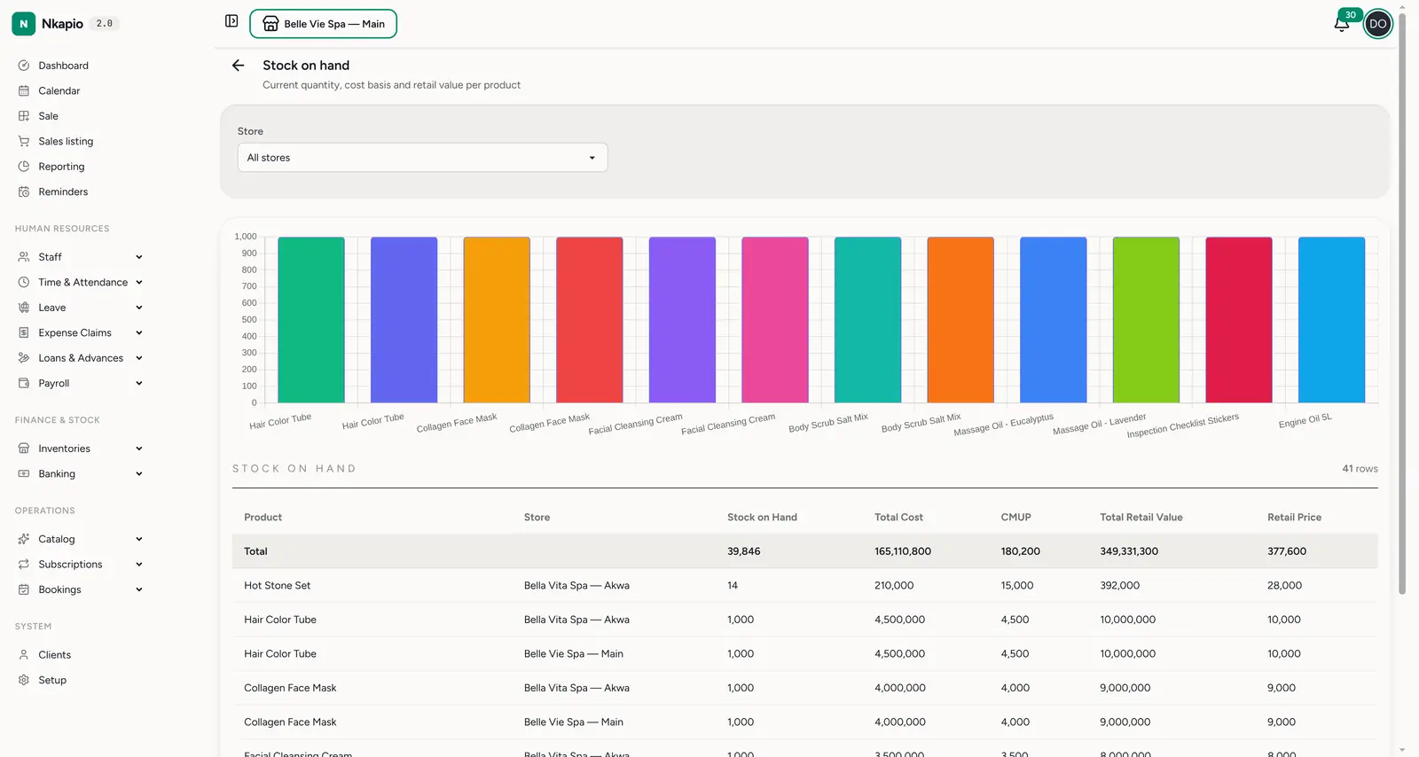This screenshot has height=757, width=1419.
Task: Click the Subscriptions repeat icon
Action: point(24,564)
